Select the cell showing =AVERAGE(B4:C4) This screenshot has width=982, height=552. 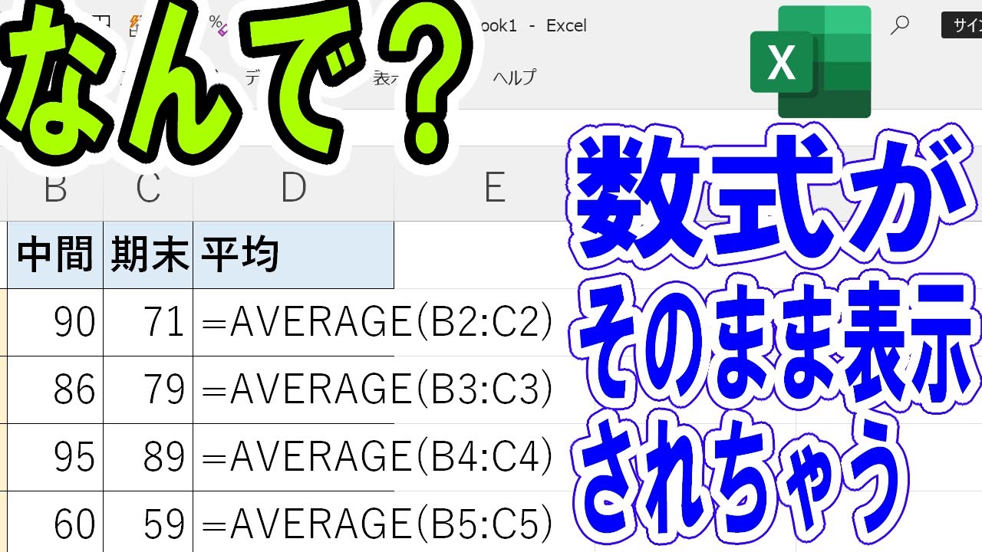pos(294,458)
